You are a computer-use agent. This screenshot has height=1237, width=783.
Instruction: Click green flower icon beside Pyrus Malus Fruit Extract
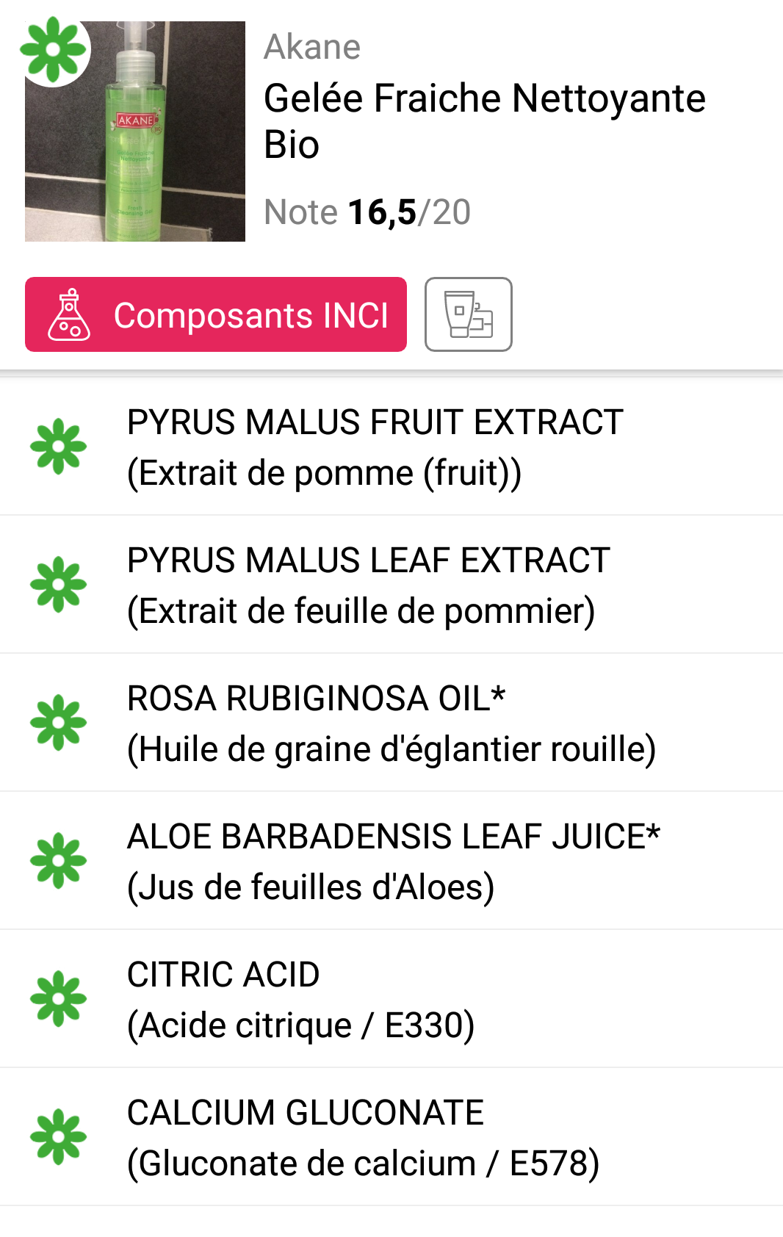click(x=59, y=447)
